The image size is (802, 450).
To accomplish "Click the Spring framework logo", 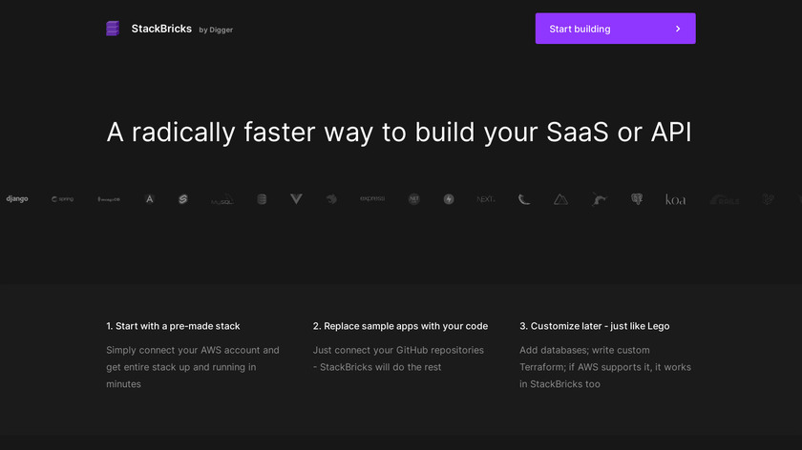I will click(62, 199).
